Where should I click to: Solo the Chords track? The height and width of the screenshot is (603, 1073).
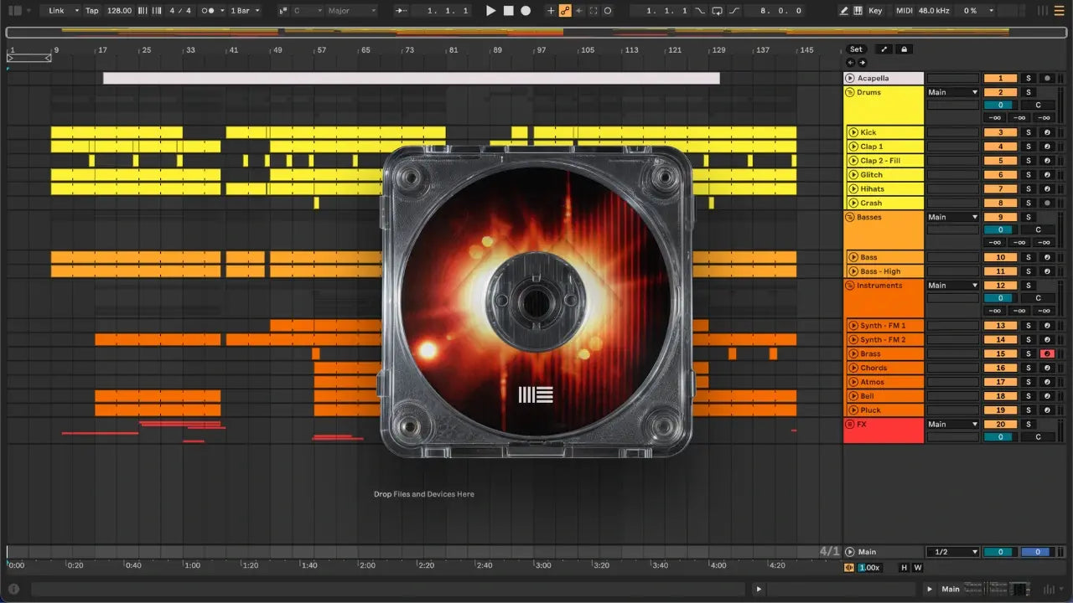click(x=1029, y=368)
